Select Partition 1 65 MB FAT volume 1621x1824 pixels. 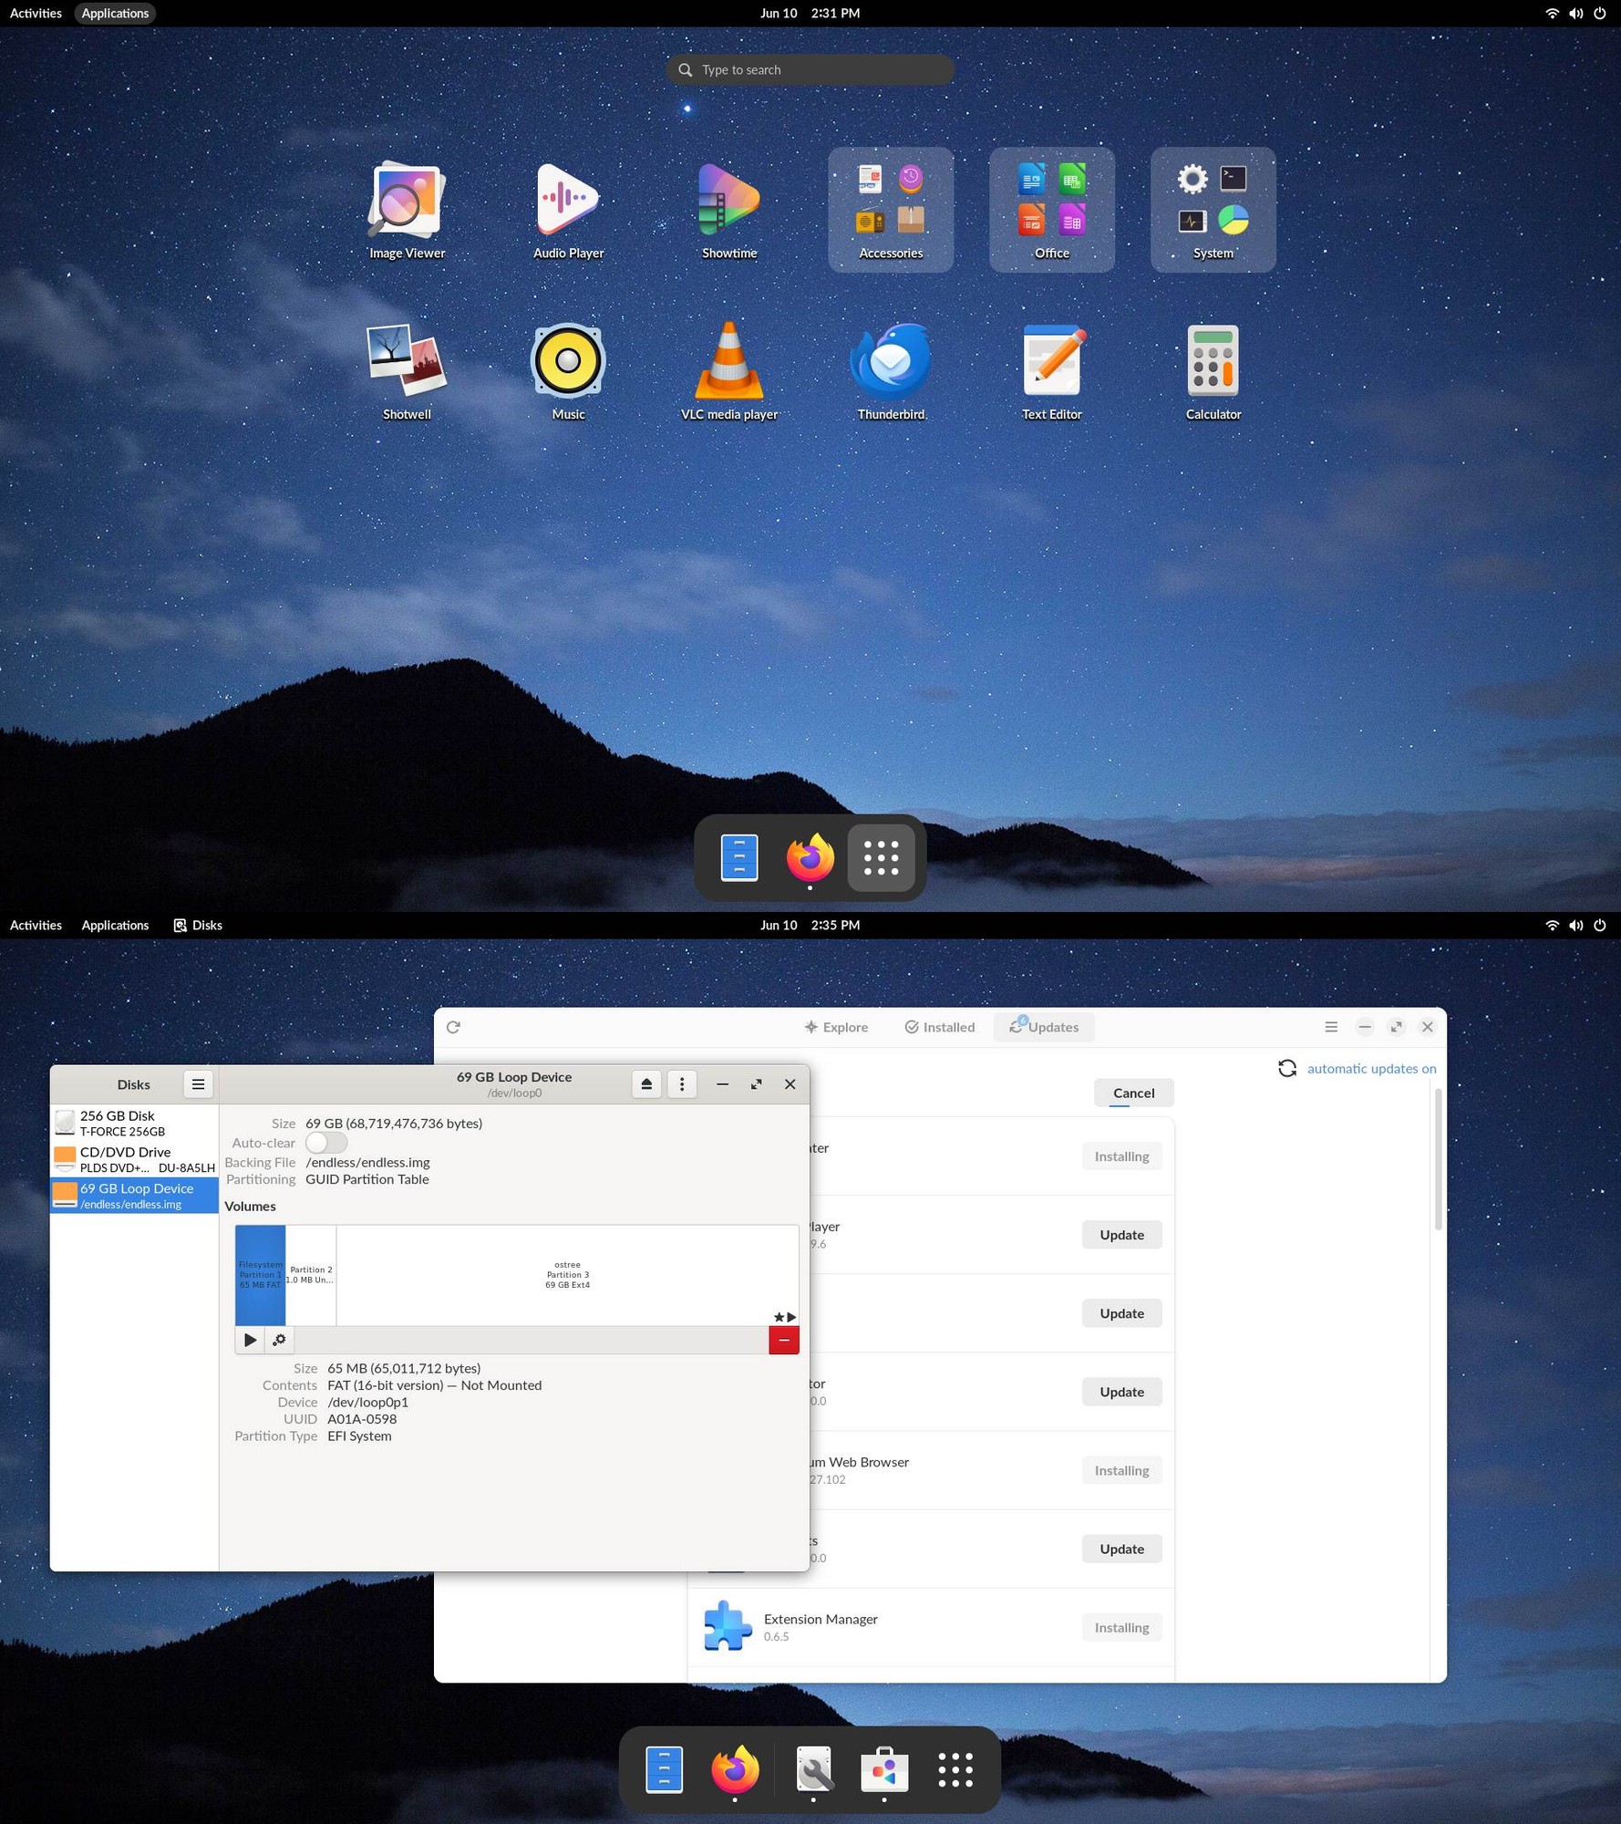tap(261, 1275)
